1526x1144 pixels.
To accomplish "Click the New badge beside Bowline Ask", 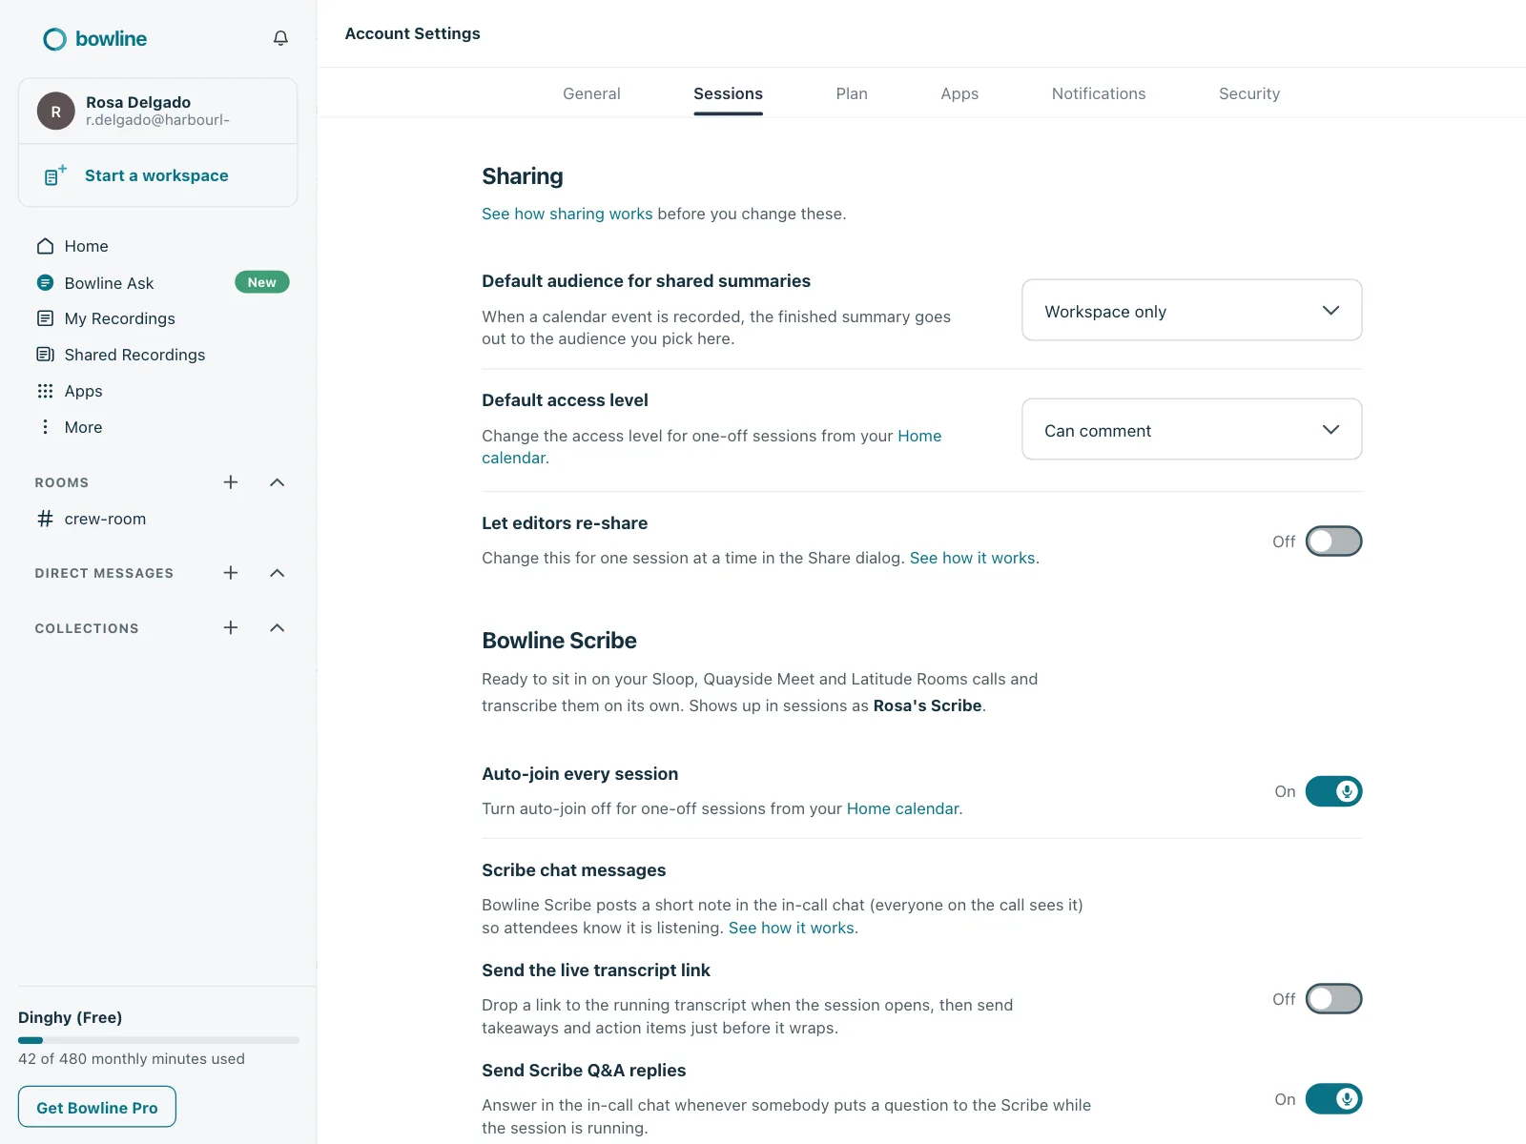I will (x=262, y=282).
